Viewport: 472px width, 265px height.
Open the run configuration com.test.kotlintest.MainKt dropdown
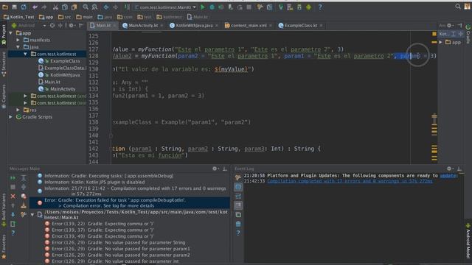pyautogui.click(x=165, y=7)
